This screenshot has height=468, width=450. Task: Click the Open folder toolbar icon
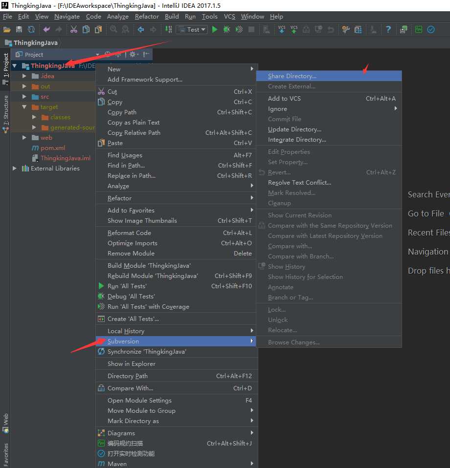pyautogui.click(x=7, y=29)
